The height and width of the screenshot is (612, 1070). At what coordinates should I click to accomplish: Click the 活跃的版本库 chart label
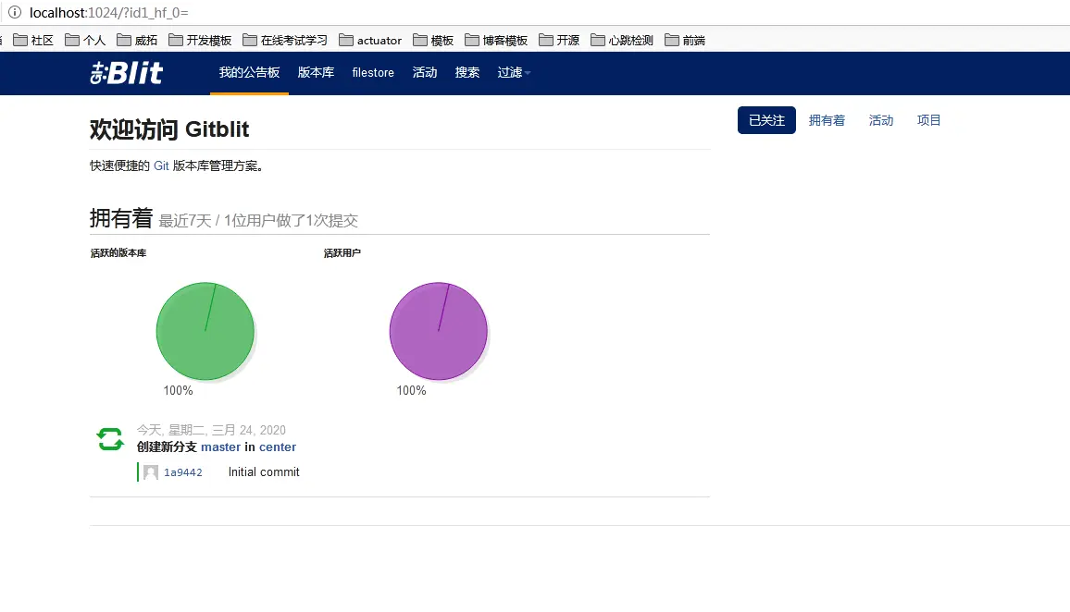pos(118,252)
